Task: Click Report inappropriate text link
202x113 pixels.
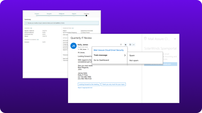Action: click(x=85, y=88)
